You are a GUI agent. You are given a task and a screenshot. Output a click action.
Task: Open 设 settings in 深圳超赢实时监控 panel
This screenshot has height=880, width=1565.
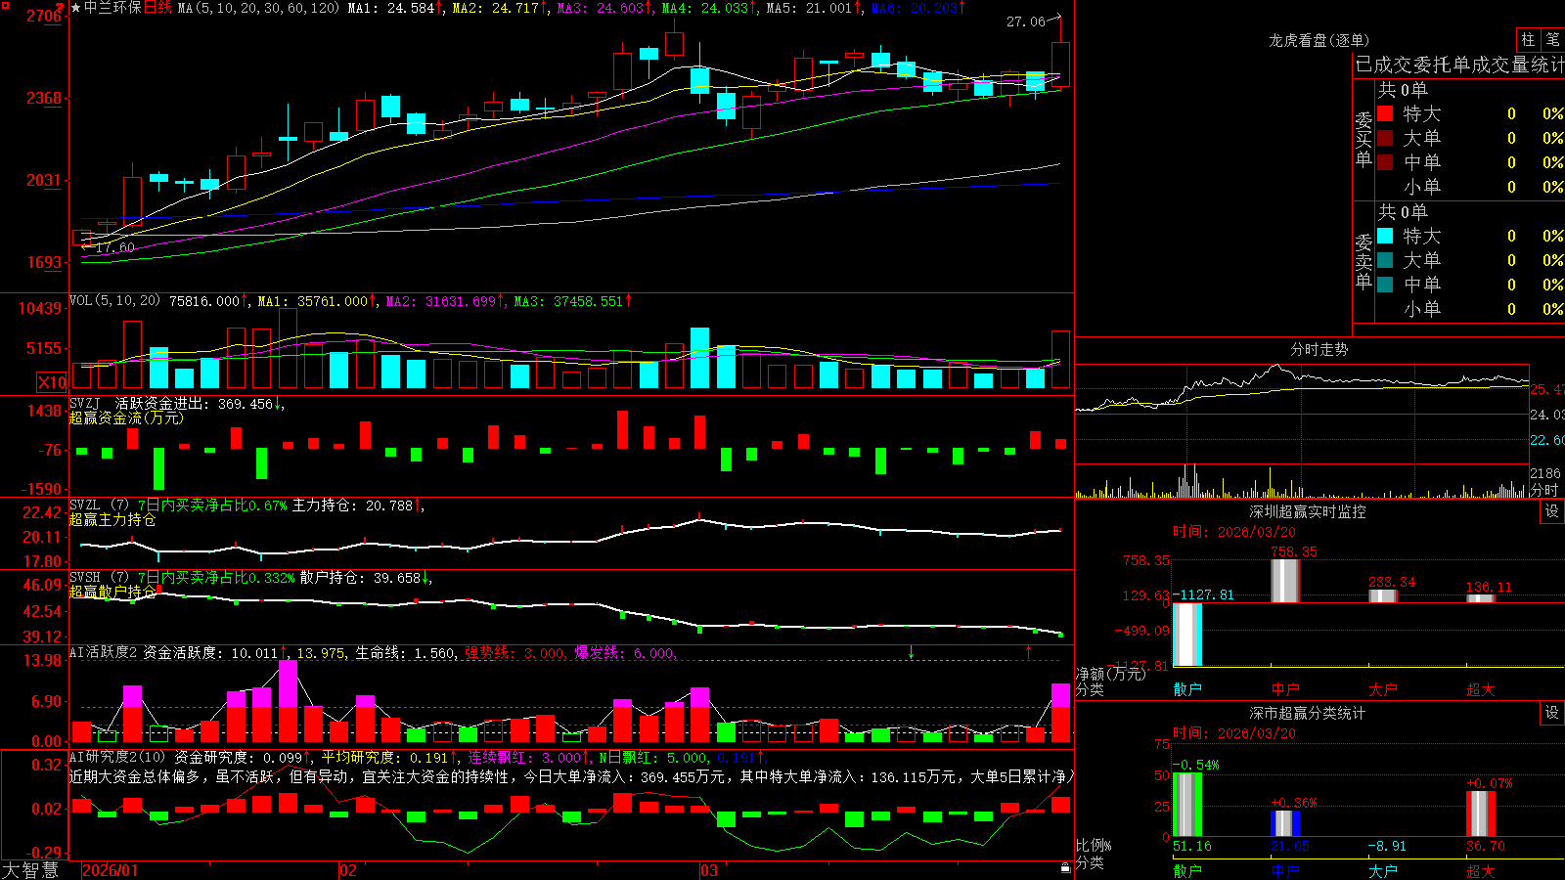[x=1552, y=511]
